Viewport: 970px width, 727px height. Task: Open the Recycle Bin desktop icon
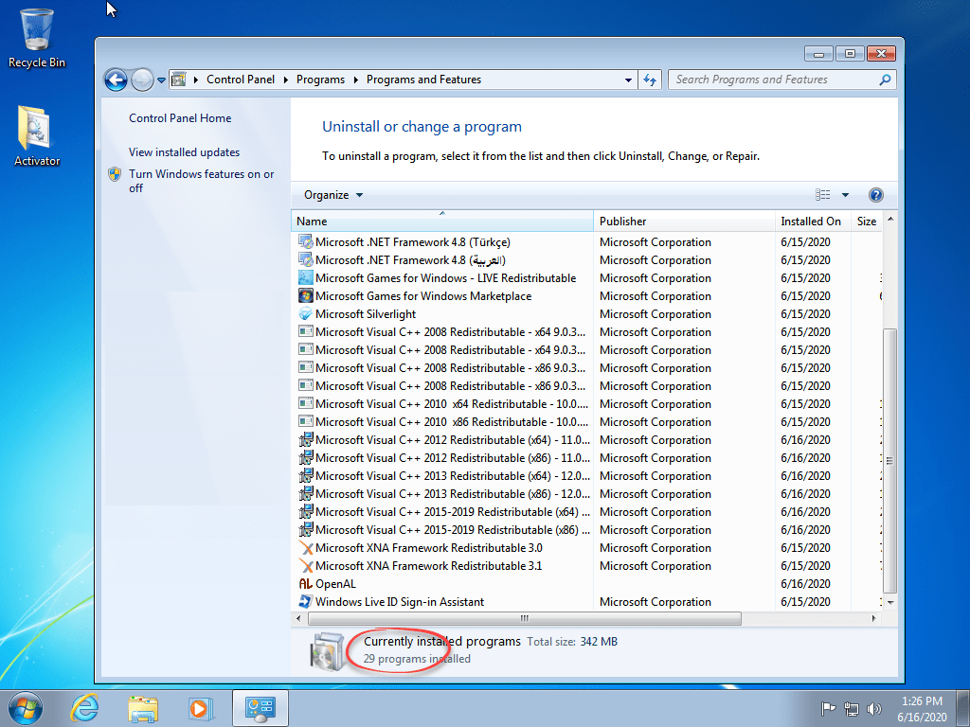click(x=37, y=38)
